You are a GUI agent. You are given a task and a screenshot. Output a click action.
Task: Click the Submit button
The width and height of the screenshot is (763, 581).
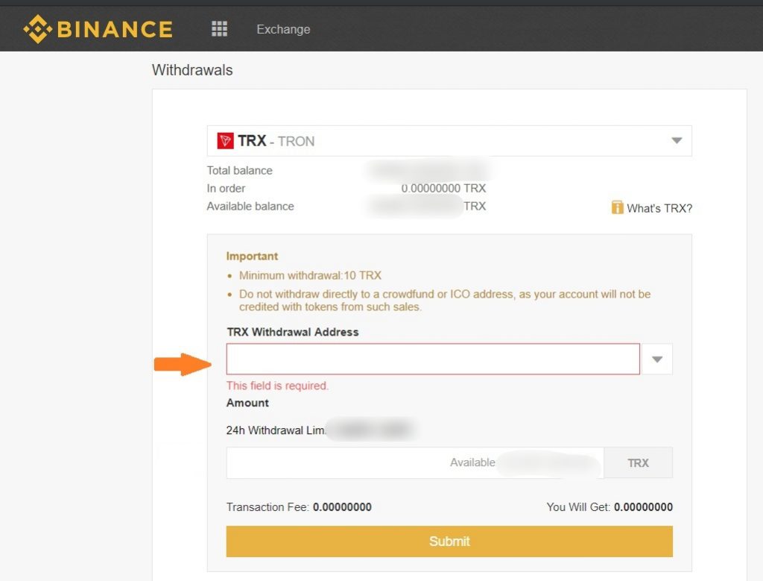(x=449, y=541)
